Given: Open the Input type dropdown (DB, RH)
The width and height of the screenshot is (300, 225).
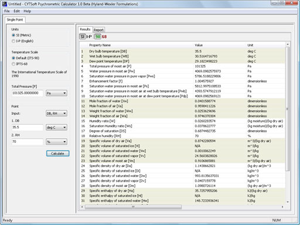Looking at the screenshot, I should click(56, 113).
